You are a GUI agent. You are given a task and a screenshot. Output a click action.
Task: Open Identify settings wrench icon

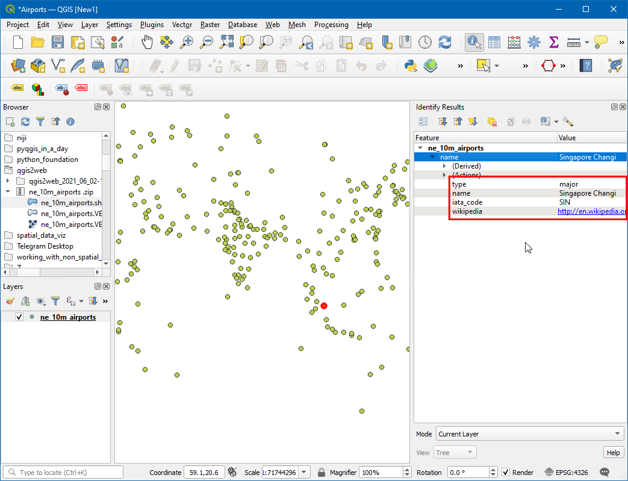coord(568,122)
